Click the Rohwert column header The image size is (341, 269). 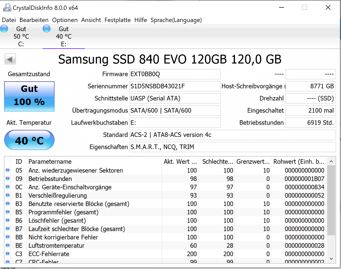[299, 161]
